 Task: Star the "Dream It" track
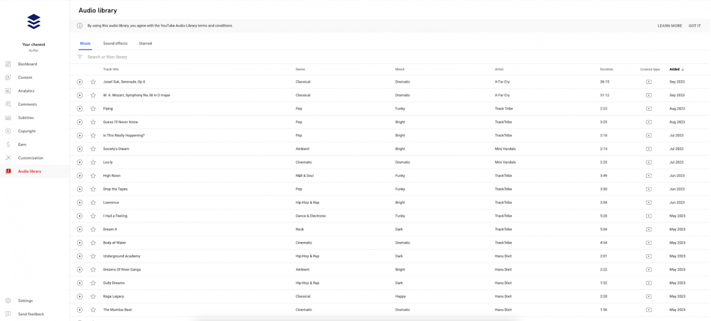coord(93,229)
